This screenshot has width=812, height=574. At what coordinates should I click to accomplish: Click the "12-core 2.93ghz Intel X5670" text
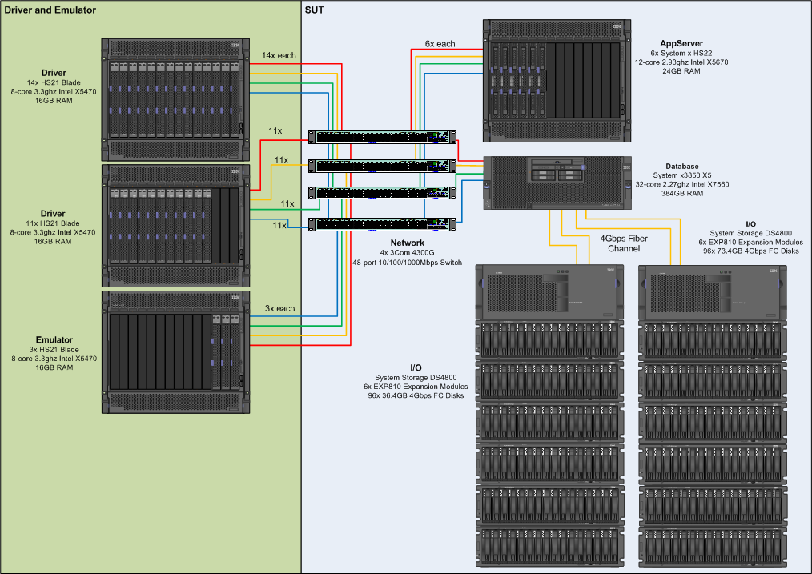tap(681, 62)
